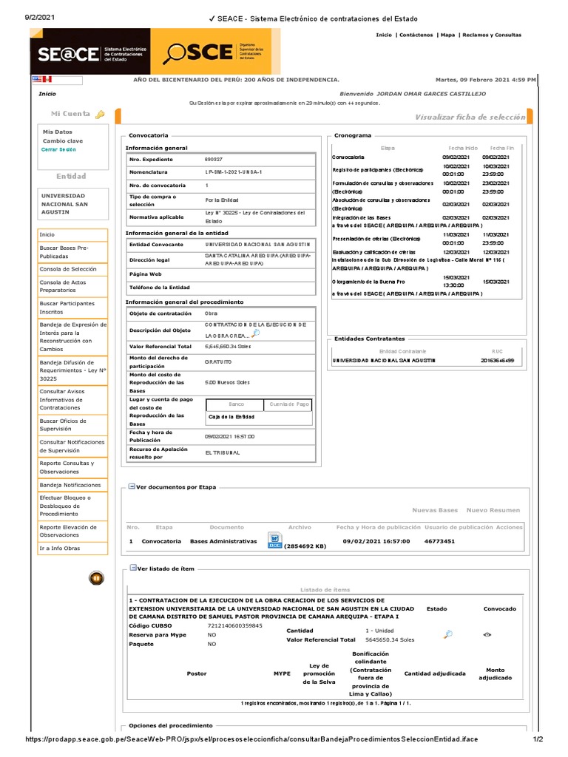This screenshot has height=757, width=568.
Task: Click the Reclamos y Consultas link
Action: (492, 35)
